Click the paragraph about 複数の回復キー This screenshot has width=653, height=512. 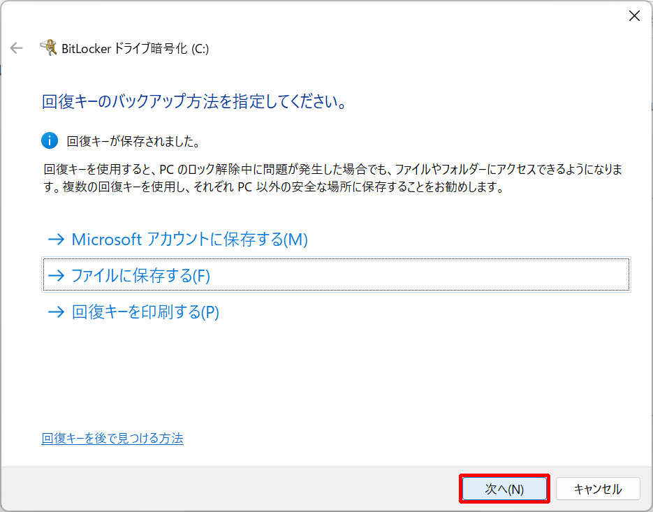pos(332,178)
